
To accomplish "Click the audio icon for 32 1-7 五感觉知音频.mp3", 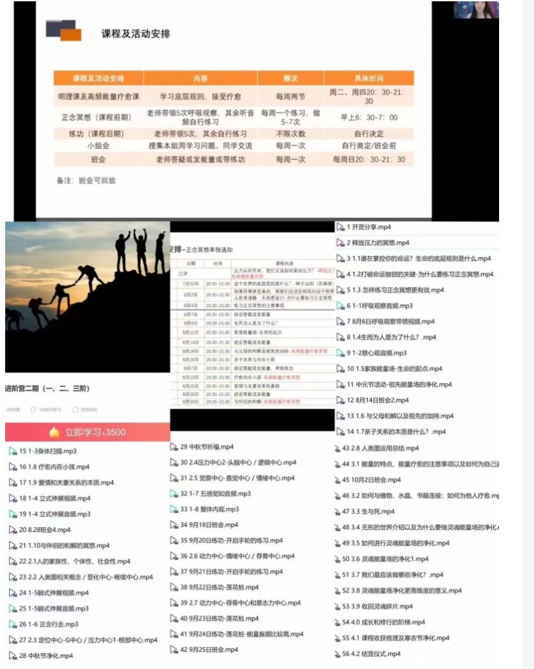I will (174, 494).
